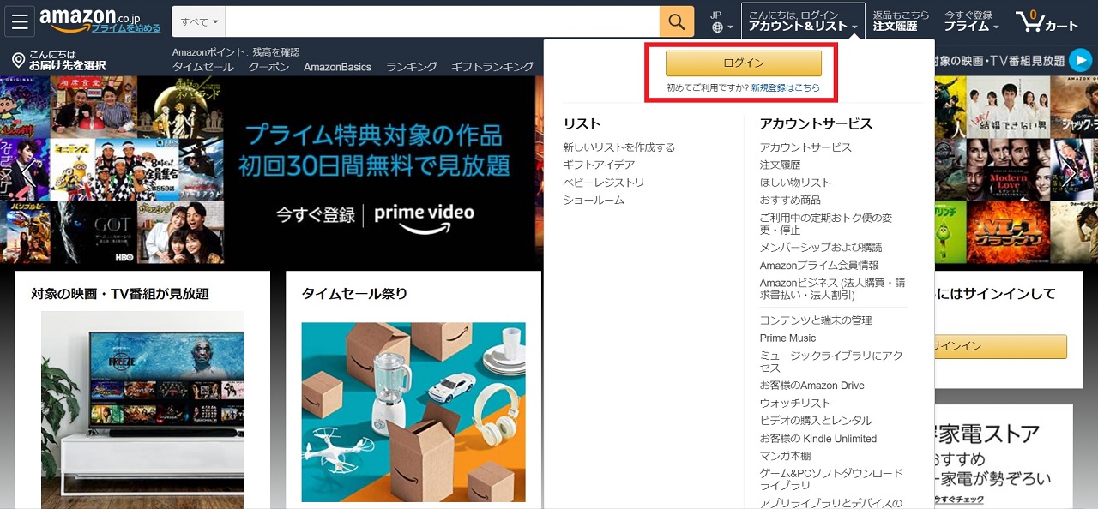Click the タイムセール祭り boxes thumbnail
The image size is (1098, 509).
[x=413, y=411]
